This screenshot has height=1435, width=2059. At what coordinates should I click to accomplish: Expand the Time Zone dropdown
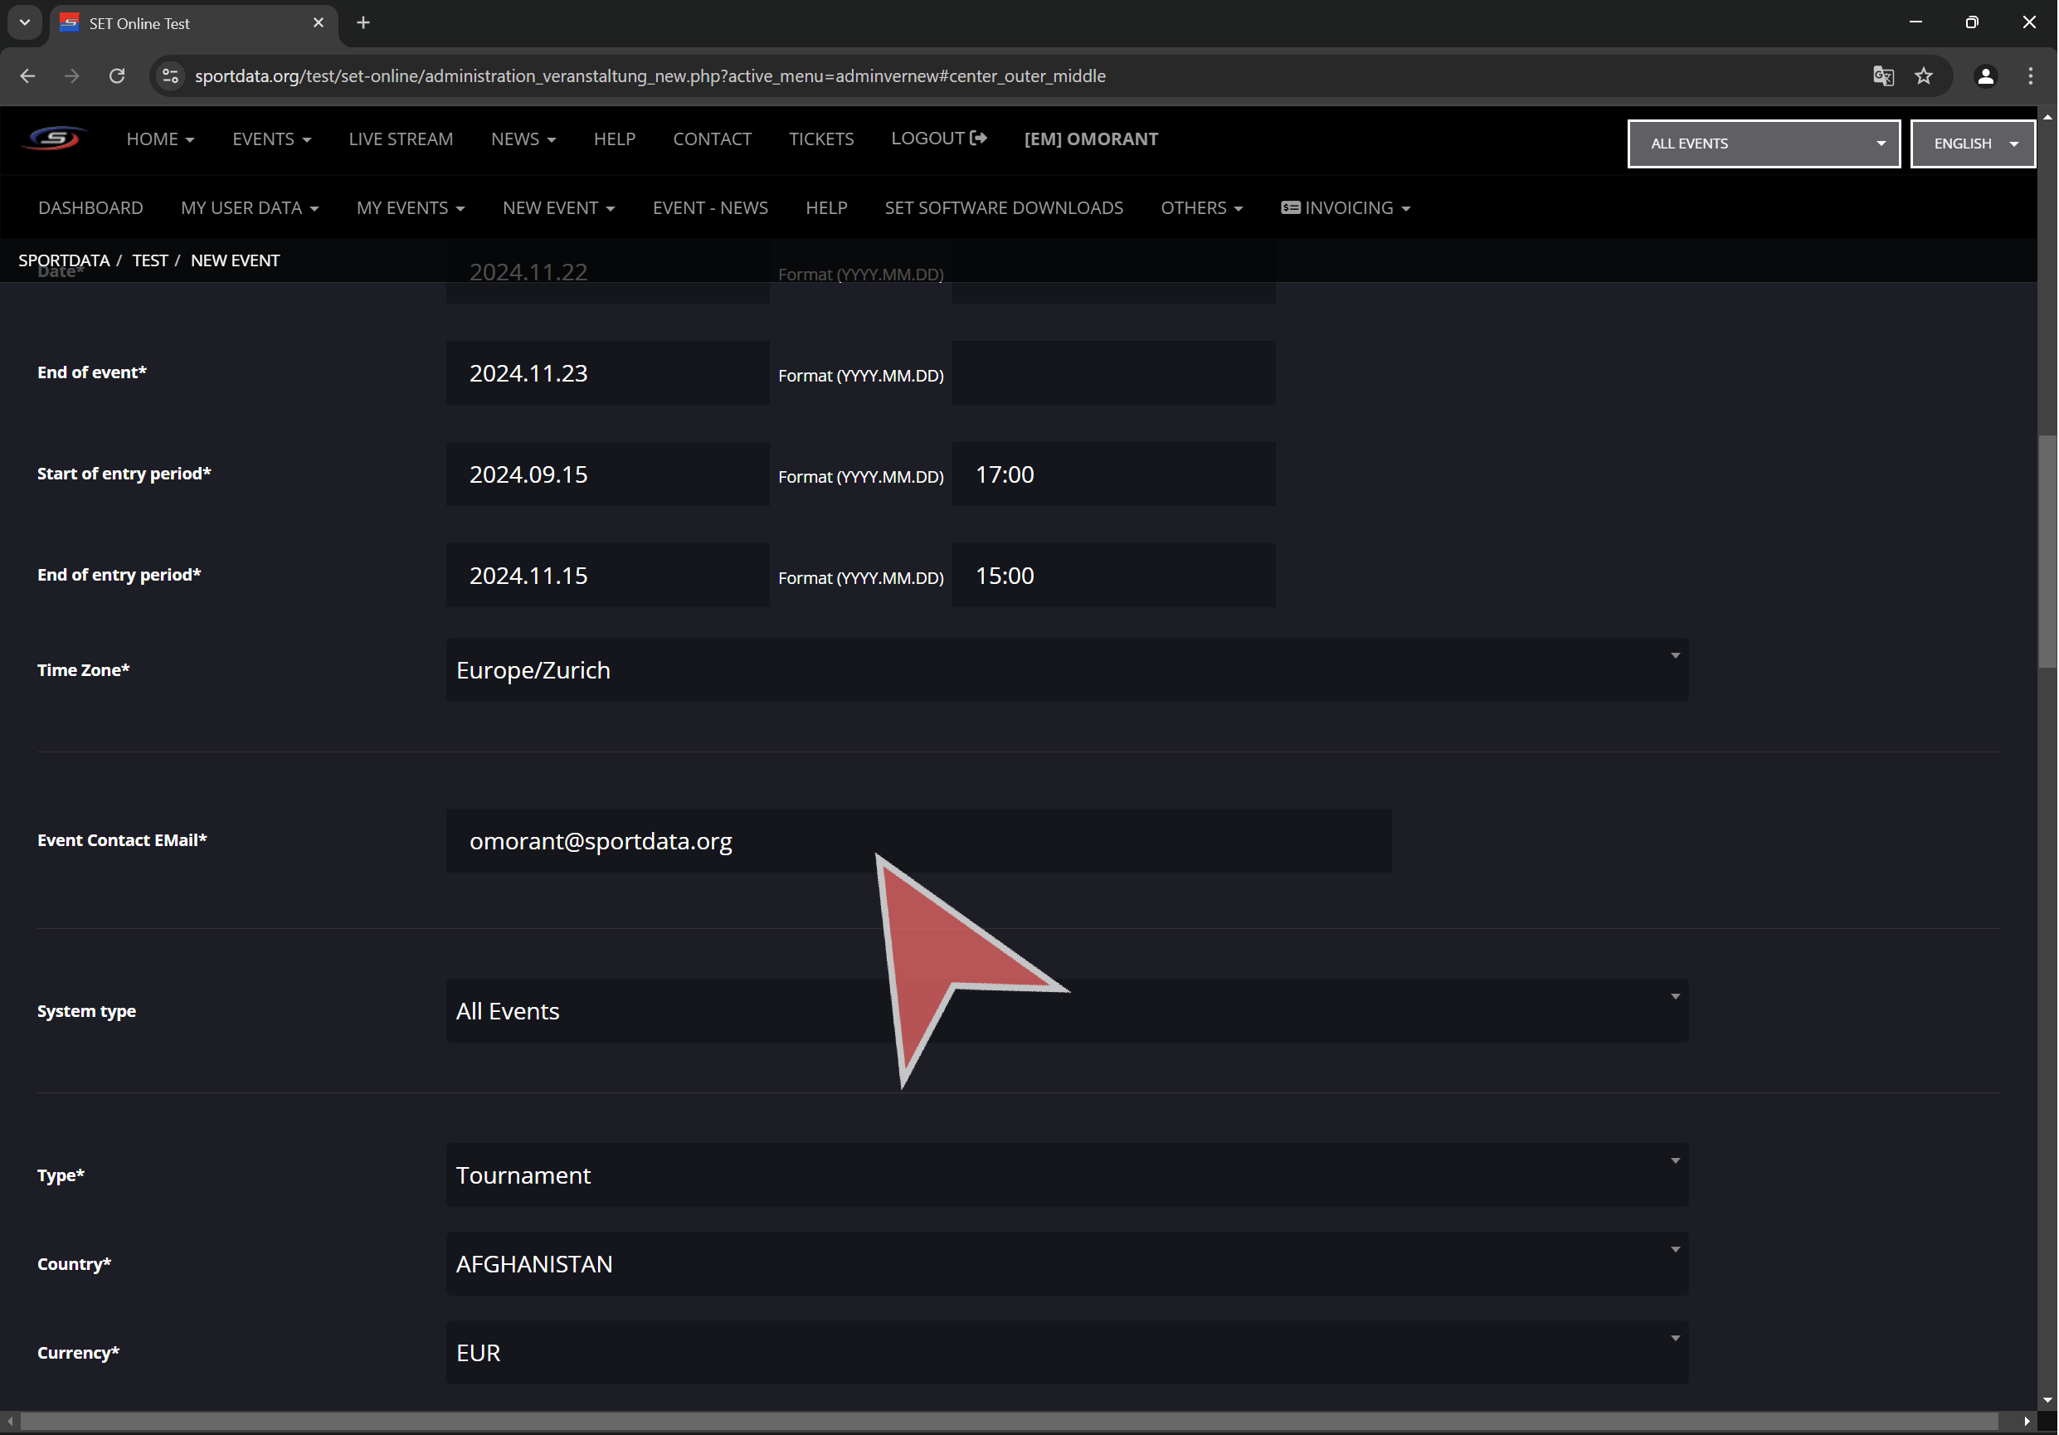(x=1067, y=670)
